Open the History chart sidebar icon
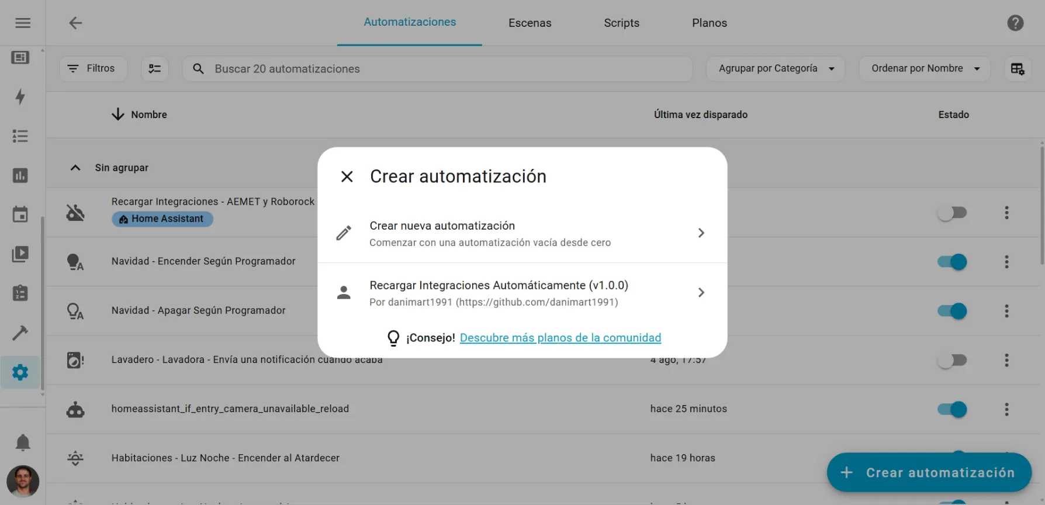The image size is (1045, 505). 20,175
